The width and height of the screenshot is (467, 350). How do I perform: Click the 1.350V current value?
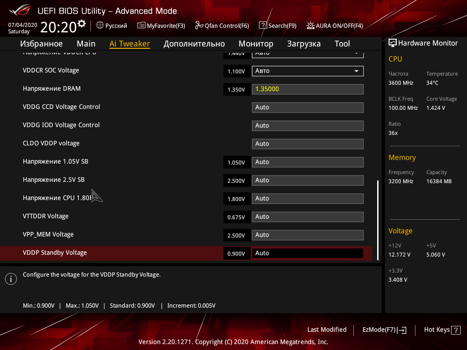click(236, 90)
